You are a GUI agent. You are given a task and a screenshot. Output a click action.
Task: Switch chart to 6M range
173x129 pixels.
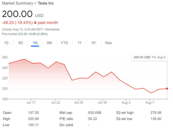click(x=49, y=43)
